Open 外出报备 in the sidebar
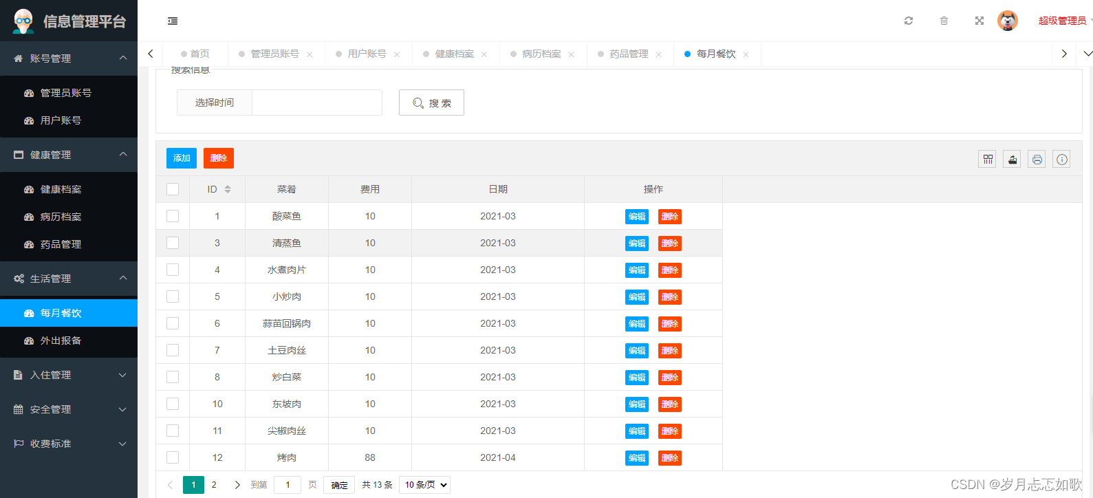The width and height of the screenshot is (1093, 498). [x=69, y=340]
